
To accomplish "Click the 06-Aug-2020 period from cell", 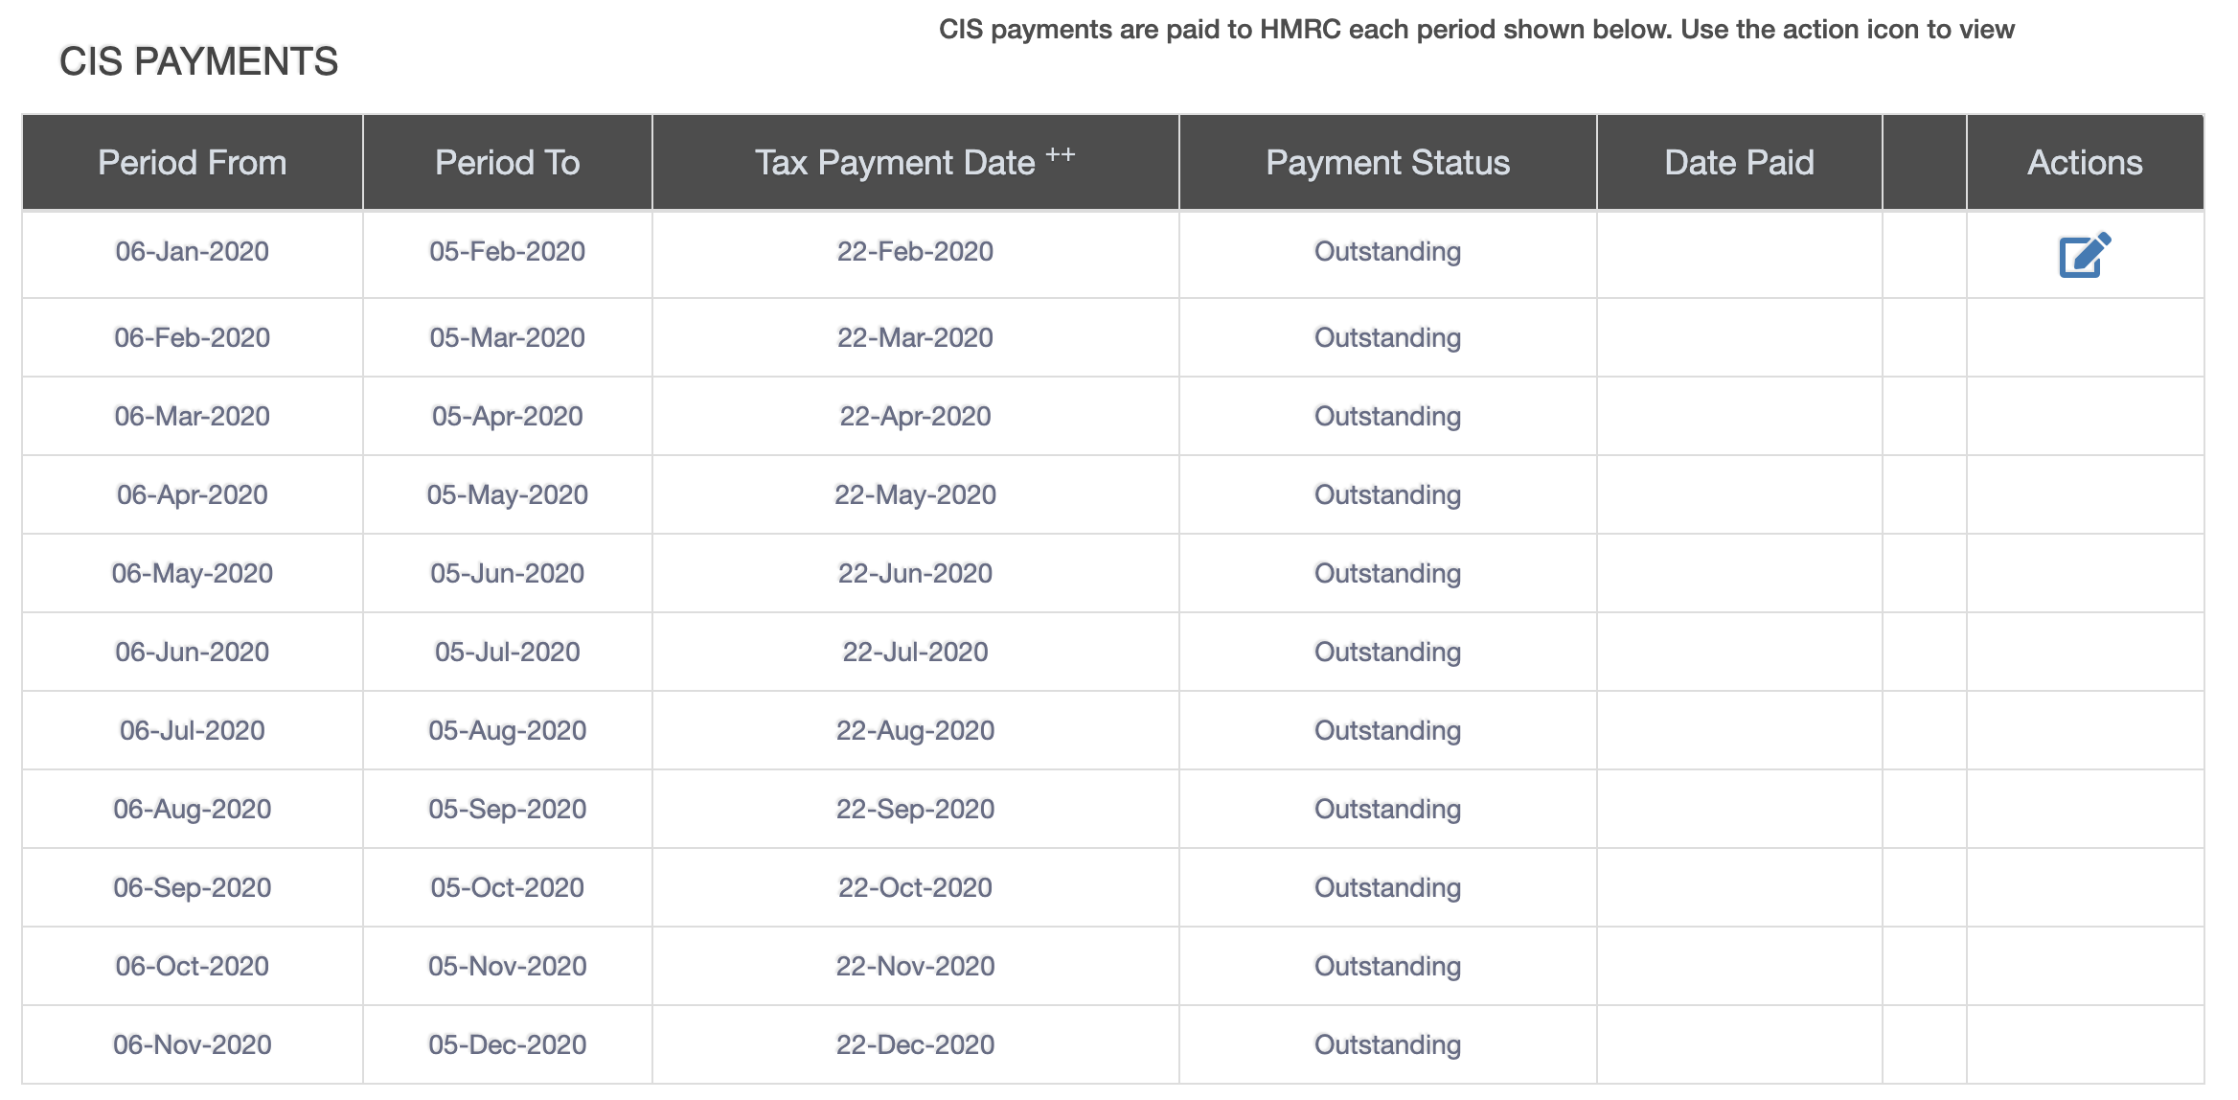I will [193, 810].
